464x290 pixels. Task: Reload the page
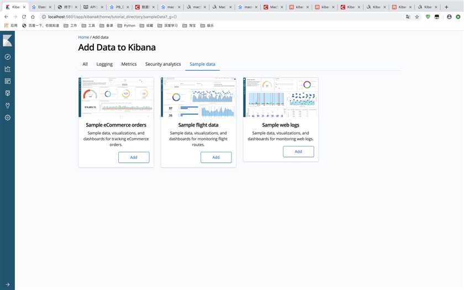[x=24, y=17]
